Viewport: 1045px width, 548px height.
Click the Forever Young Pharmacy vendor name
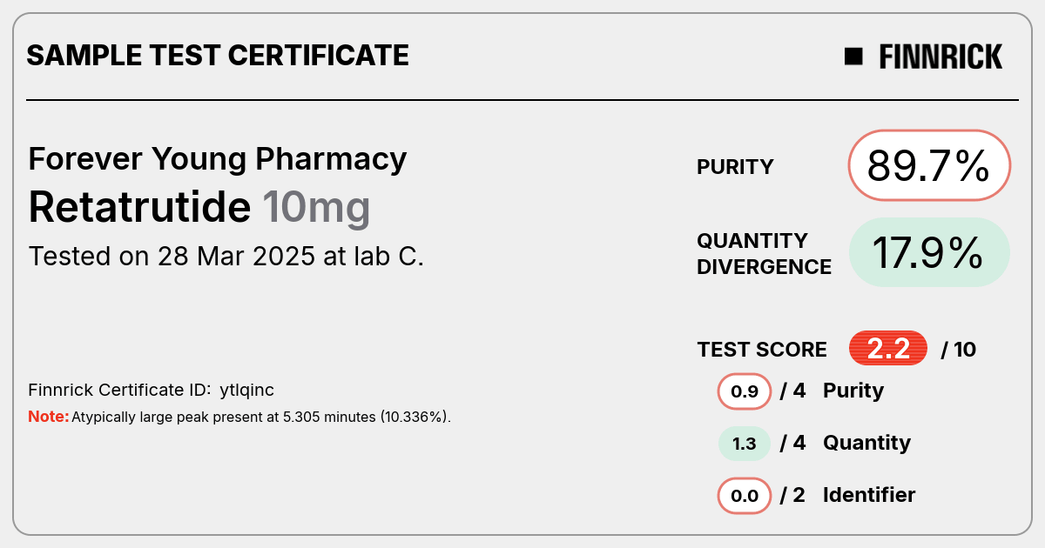coord(218,159)
